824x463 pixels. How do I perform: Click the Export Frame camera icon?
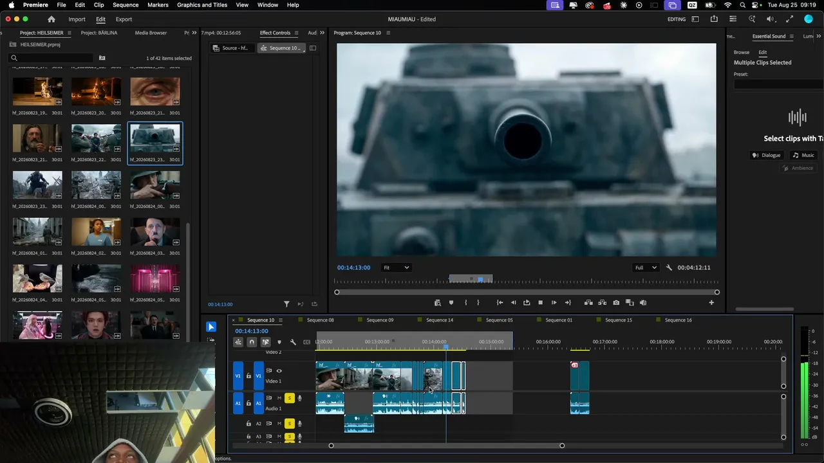(616, 302)
